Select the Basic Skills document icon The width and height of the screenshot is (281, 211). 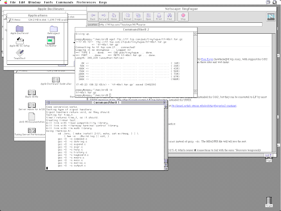click(x=32, y=92)
